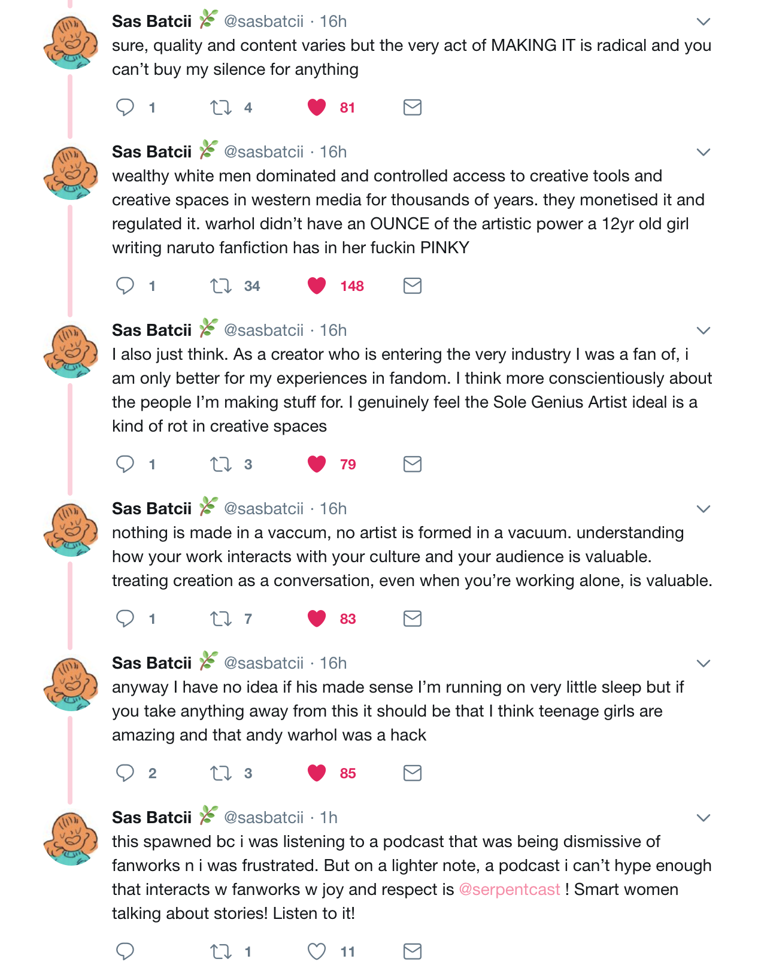Open the options chevron on the first tweet
This screenshot has width=758, height=971.
pos(704,22)
